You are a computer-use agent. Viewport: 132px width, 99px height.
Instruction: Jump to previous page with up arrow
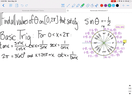click(x=130, y=86)
